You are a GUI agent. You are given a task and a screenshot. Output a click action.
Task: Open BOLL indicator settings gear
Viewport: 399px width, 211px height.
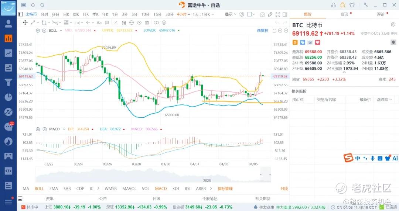pos(38,31)
